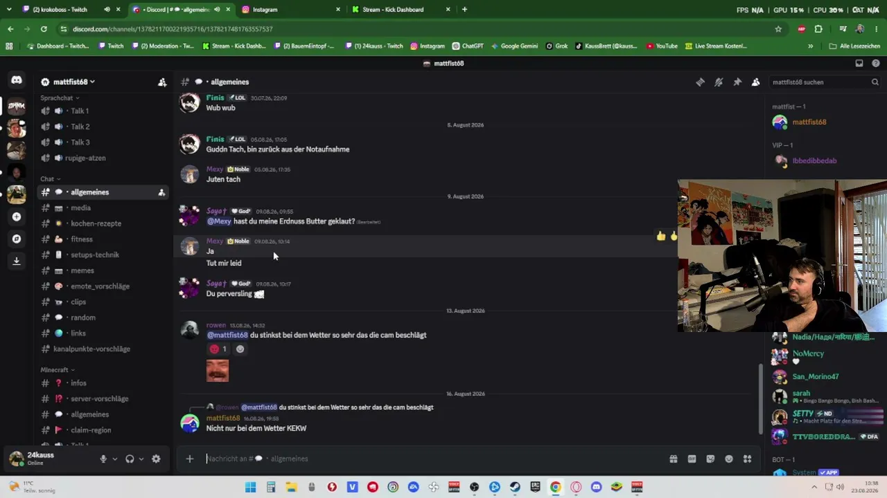887x498 pixels.
Task: Open Steam from the taskbar
Action: click(x=515, y=487)
